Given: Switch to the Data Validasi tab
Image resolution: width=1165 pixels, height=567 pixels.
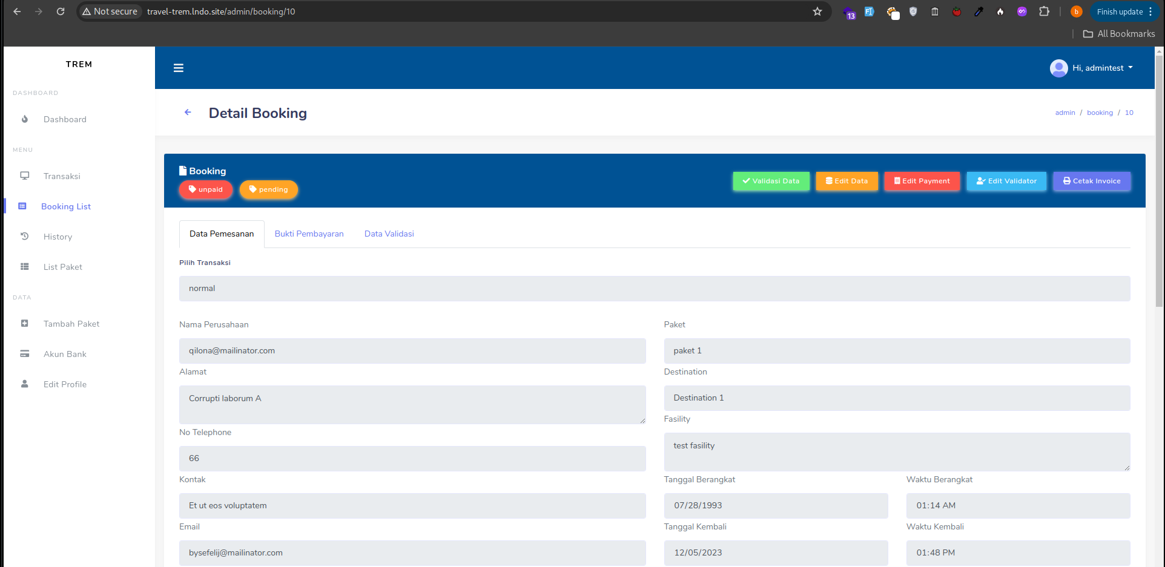Looking at the screenshot, I should click(x=389, y=234).
